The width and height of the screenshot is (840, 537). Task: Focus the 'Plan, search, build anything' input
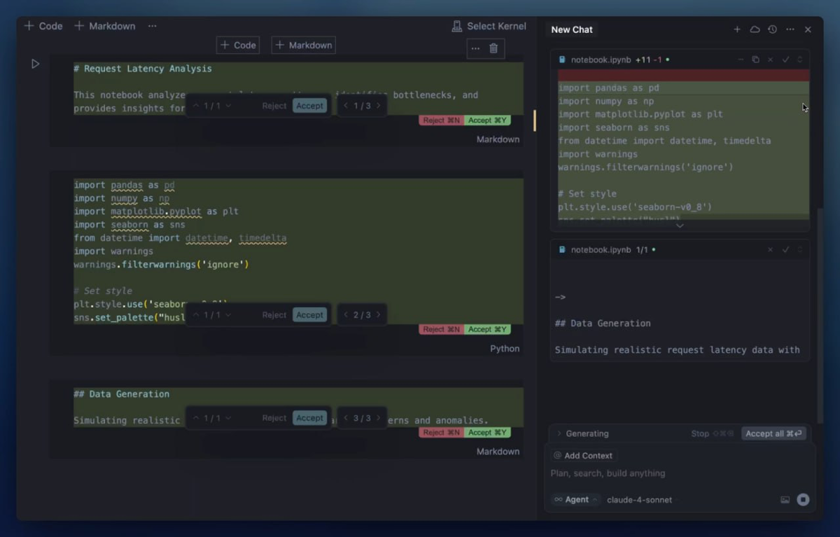(679, 473)
